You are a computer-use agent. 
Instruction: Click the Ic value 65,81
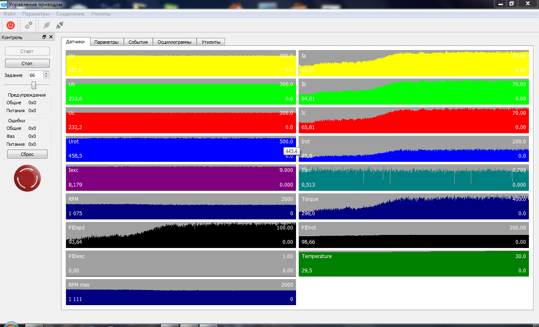308,127
